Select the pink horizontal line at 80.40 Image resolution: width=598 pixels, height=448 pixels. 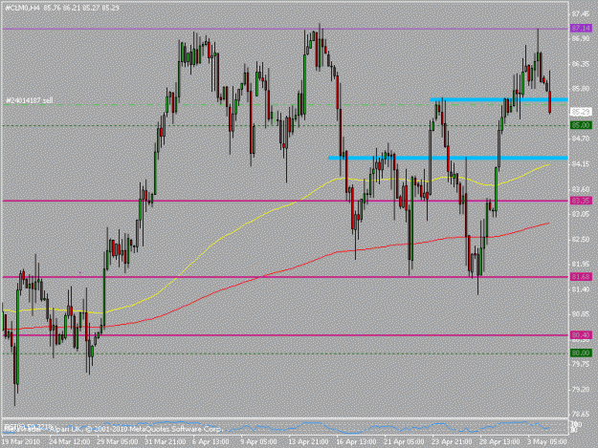pos(285,335)
